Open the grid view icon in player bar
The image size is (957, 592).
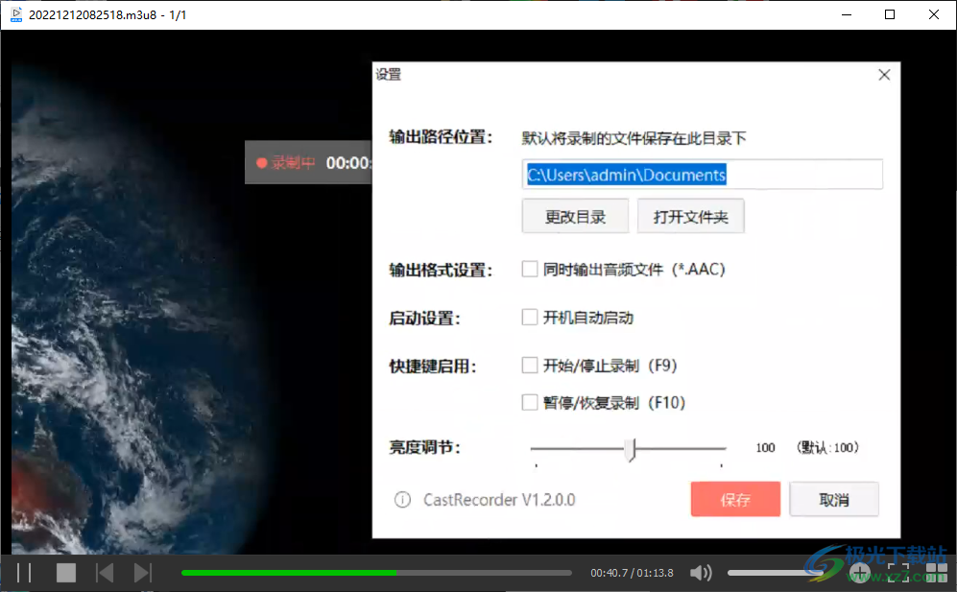click(x=936, y=573)
